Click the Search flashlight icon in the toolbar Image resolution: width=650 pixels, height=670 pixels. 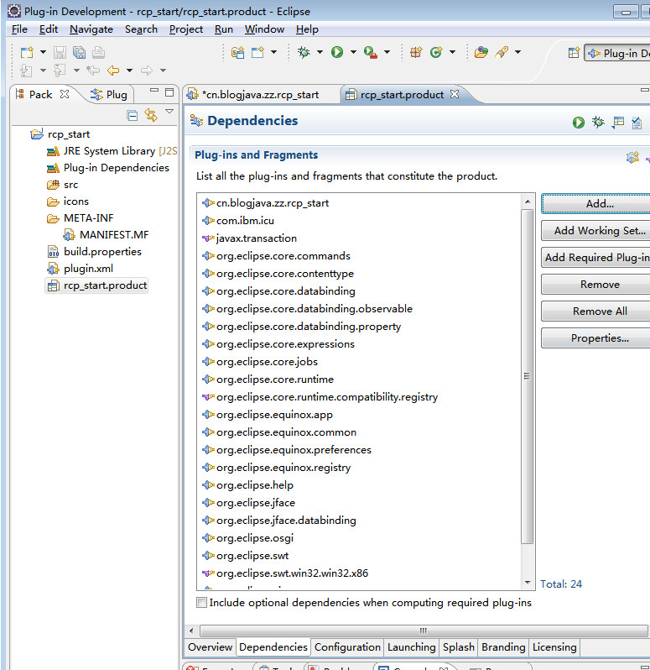[502, 52]
